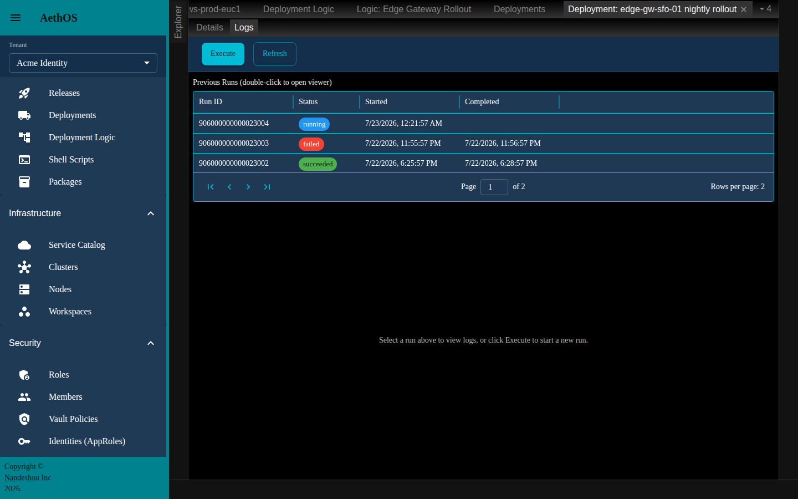This screenshot has height=499, width=798.
Task: Click the Members people icon
Action: tap(24, 397)
